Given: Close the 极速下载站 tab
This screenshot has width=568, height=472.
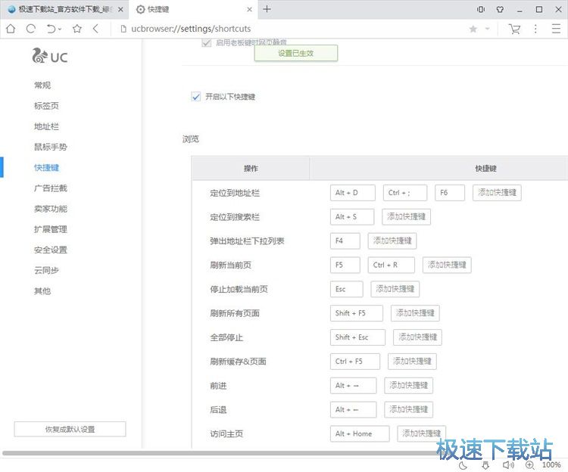Looking at the screenshot, I should pos(120,9).
